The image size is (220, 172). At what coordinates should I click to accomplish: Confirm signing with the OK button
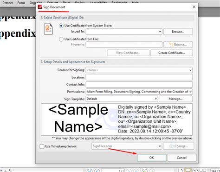click(x=151, y=158)
